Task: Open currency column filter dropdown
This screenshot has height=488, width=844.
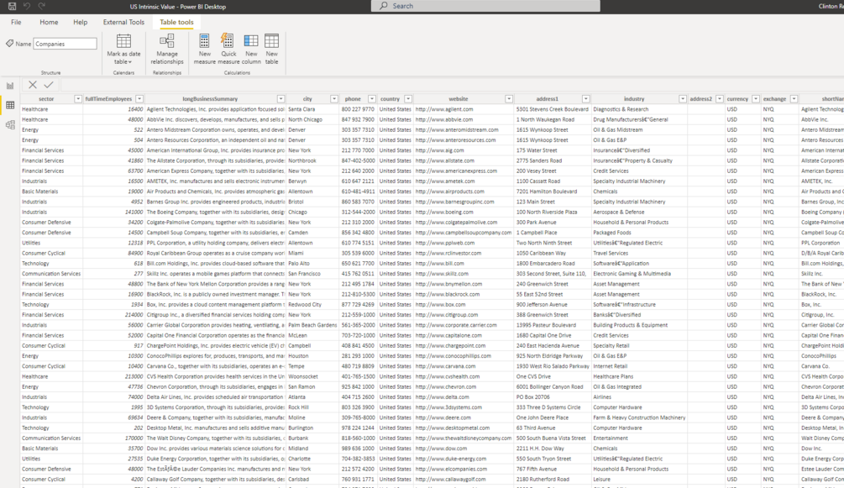Action: (756, 98)
